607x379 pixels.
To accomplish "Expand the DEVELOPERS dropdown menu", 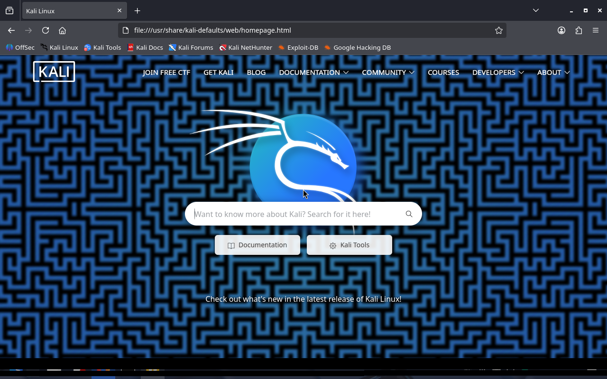I will click(498, 72).
